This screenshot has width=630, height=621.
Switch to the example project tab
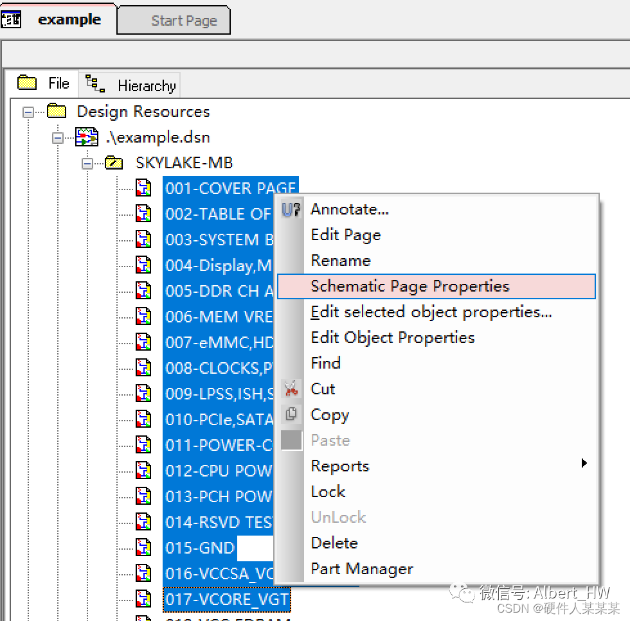59,19
